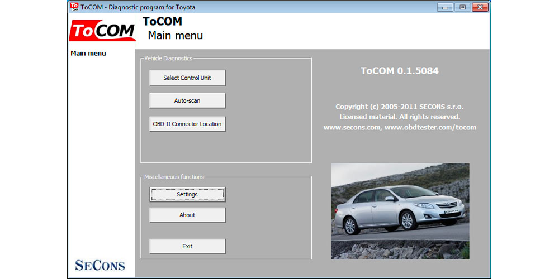The height and width of the screenshot is (279, 559).
Task: Click the Toyota Corolla photo
Action: [400, 211]
